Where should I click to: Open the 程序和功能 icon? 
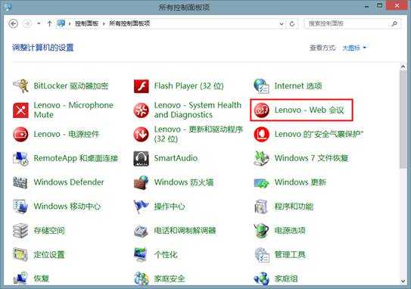point(261,207)
